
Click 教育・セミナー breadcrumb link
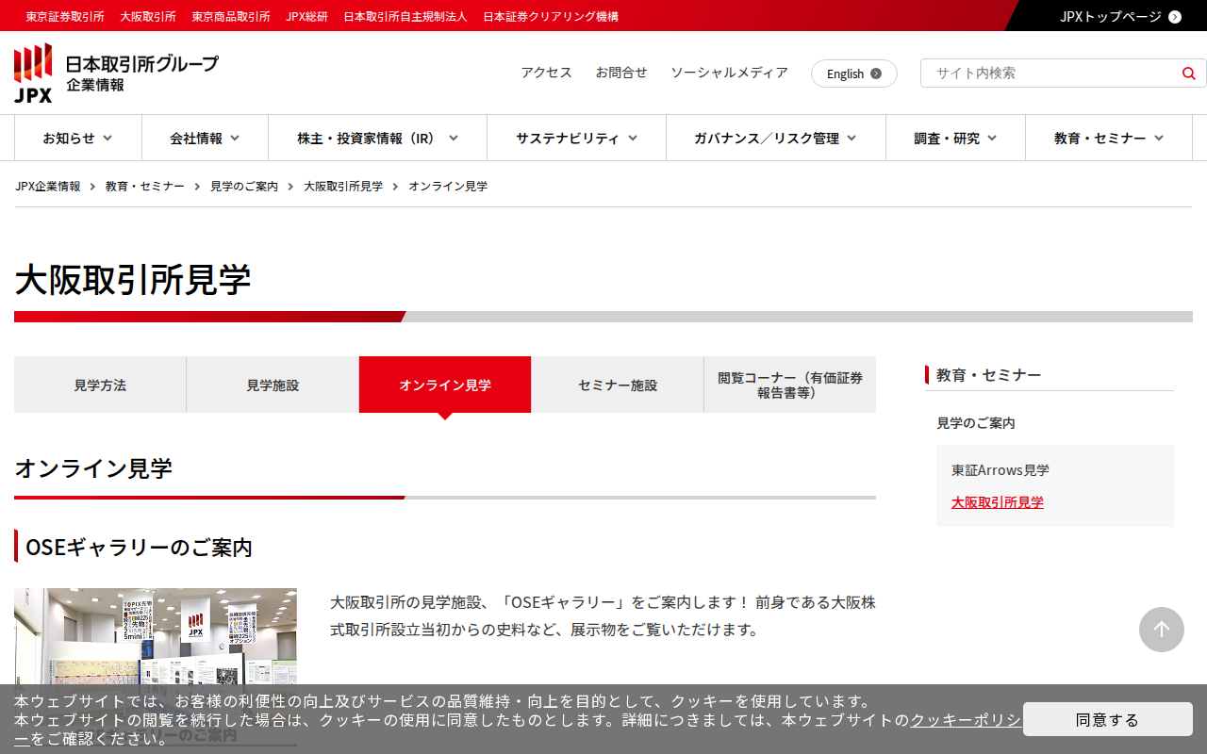[145, 187]
